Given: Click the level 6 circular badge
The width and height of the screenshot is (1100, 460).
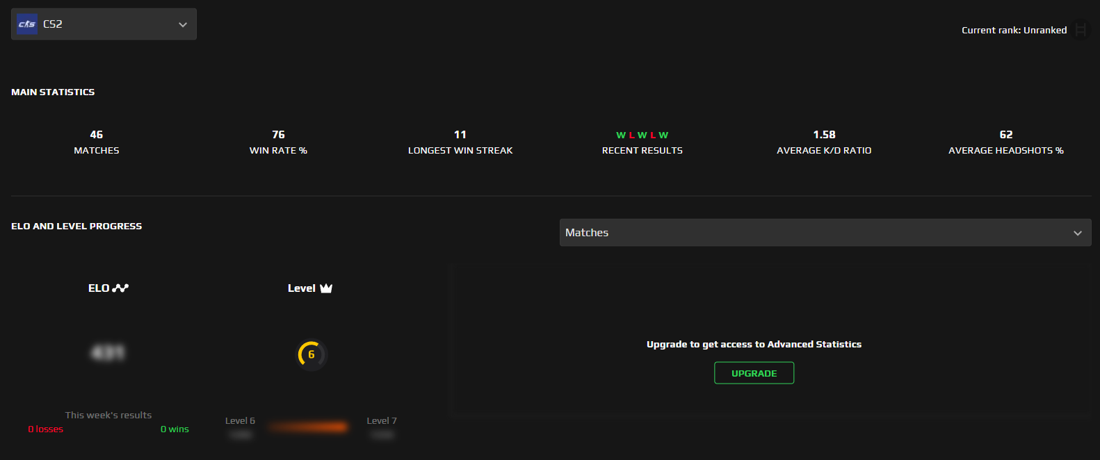Looking at the screenshot, I should pyautogui.click(x=312, y=354).
